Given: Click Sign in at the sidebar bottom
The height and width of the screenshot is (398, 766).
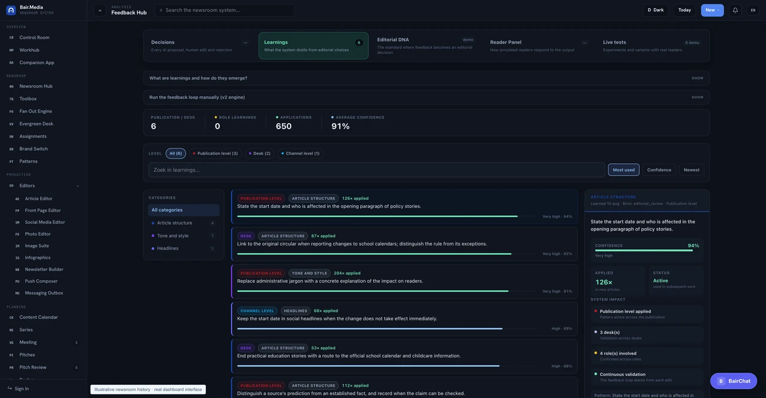Looking at the screenshot, I should [x=18, y=388].
